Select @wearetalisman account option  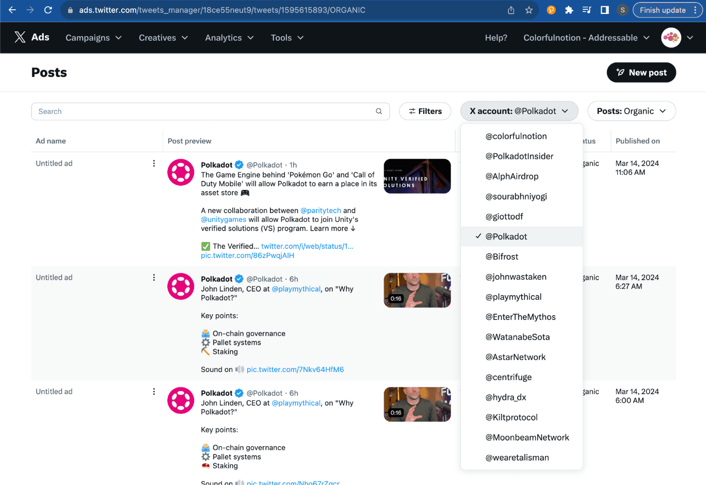(x=522, y=458)
